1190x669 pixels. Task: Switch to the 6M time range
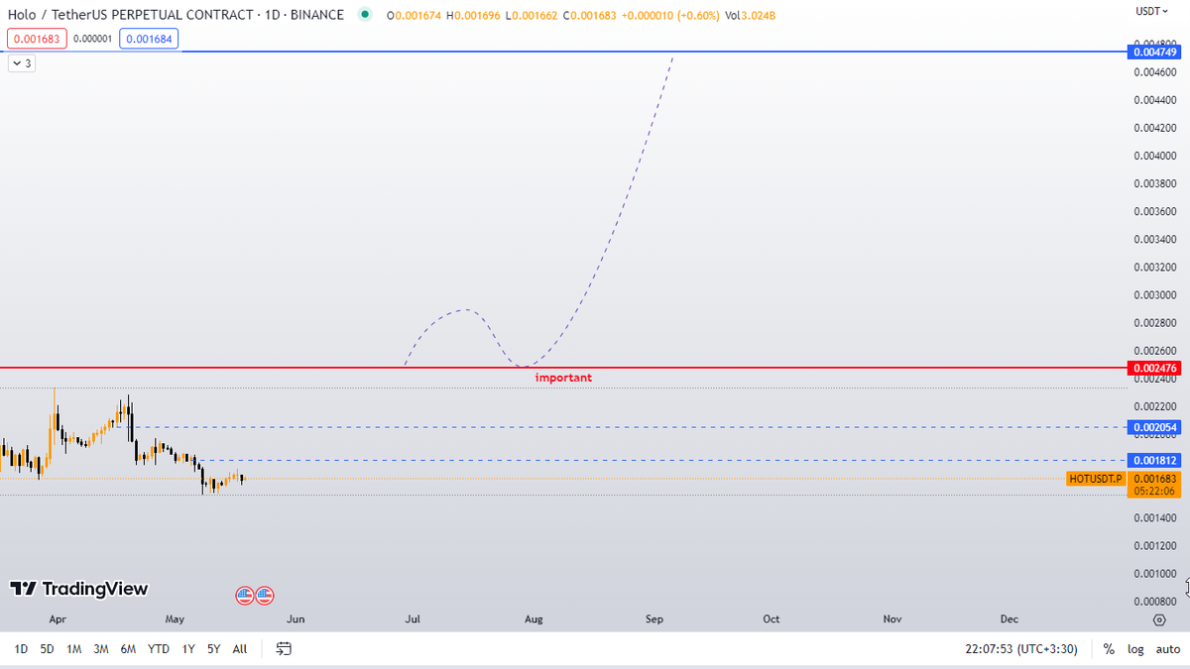click(x=128, y=649)
